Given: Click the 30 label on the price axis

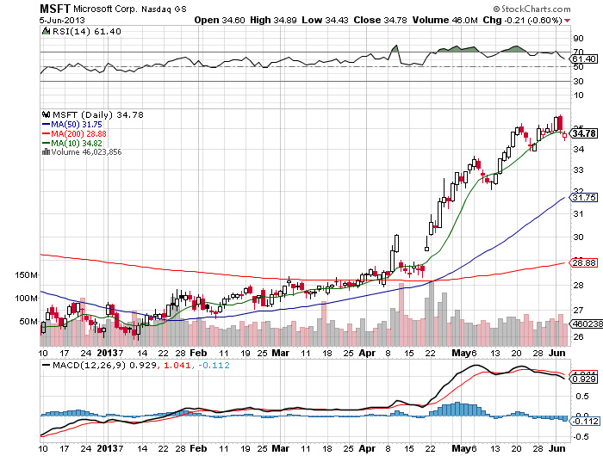Looking at the screenshot, I should pos(578,237).
